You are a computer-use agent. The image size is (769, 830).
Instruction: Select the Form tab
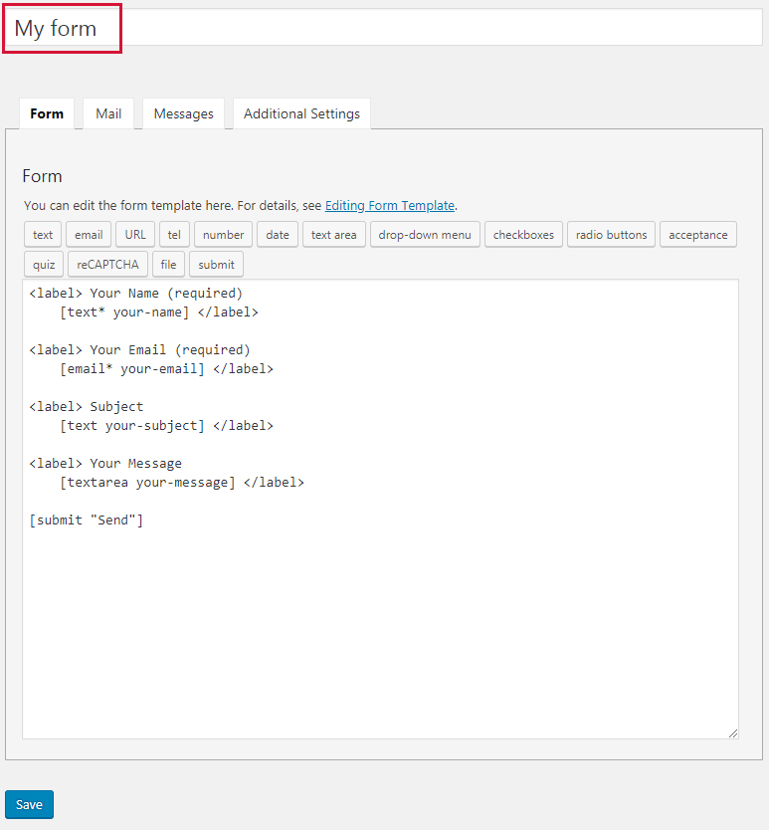(x=47, y=113)
